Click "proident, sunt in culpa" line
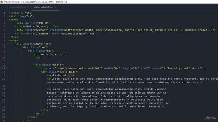This screenshot has width=218, height=122. [x=107, y=107]
